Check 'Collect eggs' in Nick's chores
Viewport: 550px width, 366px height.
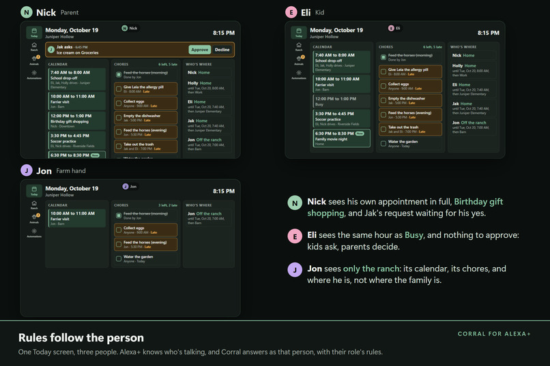119,104
